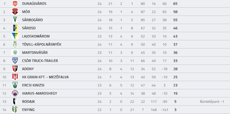Image resolution: width=230 pixels, height=114 pixels.
Task: Click the BODAJK Büntetőpont: -1 note
Action: click(x=212, y=102)
